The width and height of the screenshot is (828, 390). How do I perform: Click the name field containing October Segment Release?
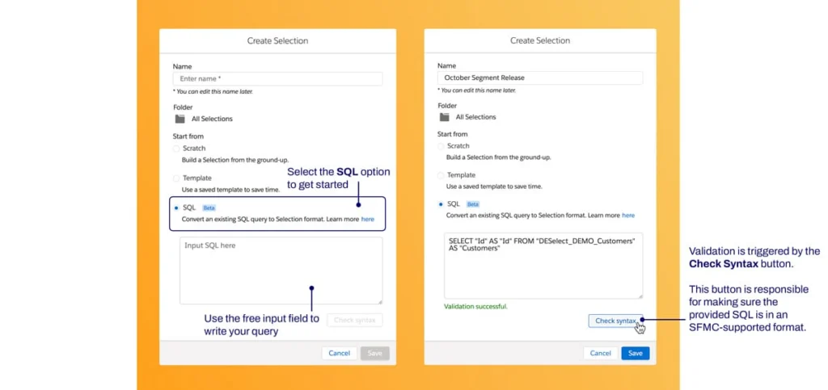pos(540,78)
